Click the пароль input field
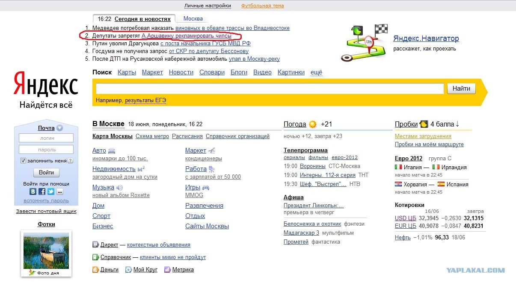Screen dimensions: 516x283 click(46, 150)
